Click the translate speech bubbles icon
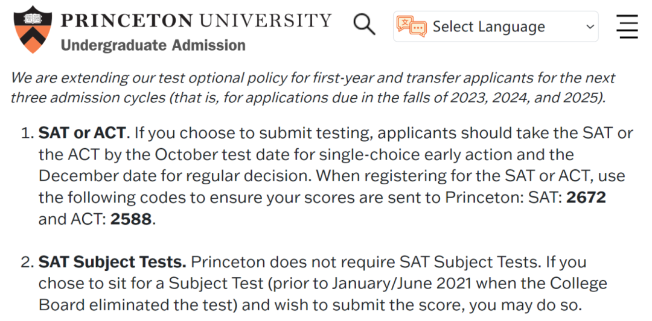This screenshot has width=652, height=321. click(x=411, y=26)
